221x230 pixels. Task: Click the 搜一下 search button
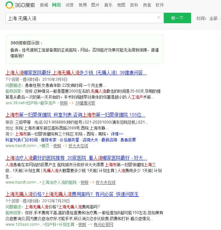[x=177, y=18]
